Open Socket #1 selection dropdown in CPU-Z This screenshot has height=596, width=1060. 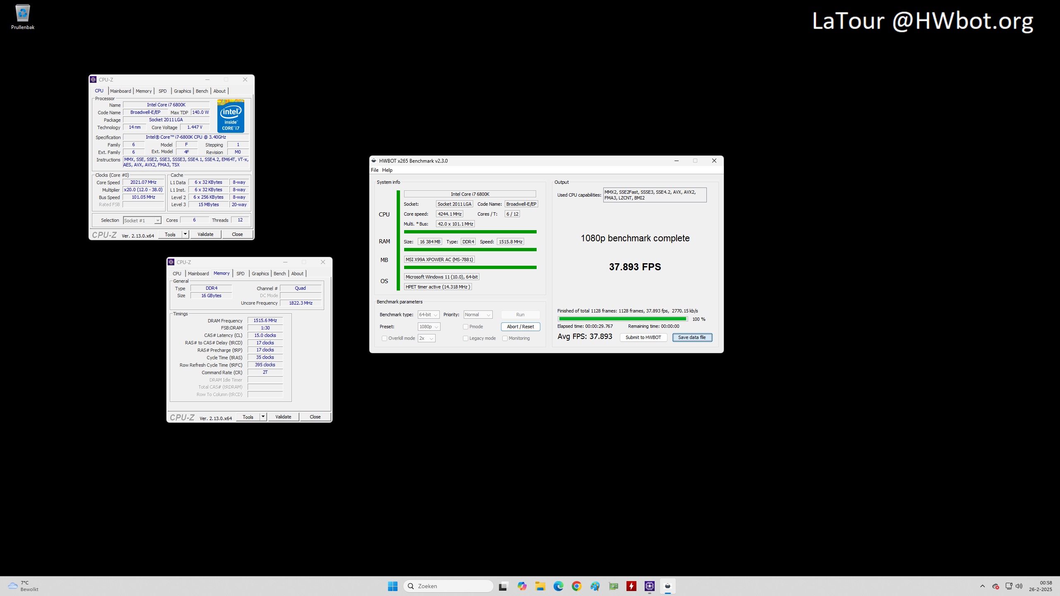click(x=142, y=220)
